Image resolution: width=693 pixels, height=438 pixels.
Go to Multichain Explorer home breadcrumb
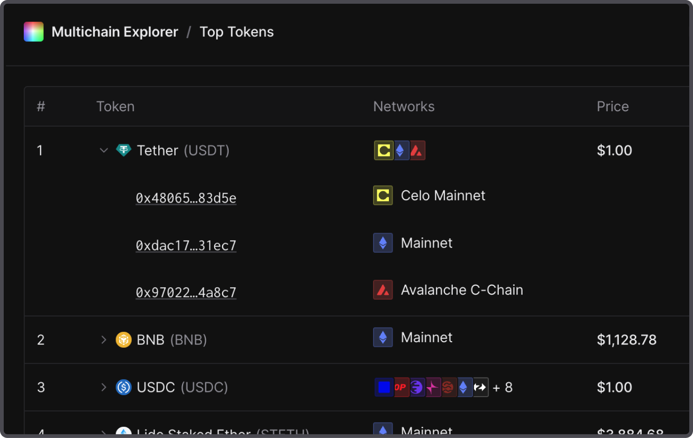115,32
